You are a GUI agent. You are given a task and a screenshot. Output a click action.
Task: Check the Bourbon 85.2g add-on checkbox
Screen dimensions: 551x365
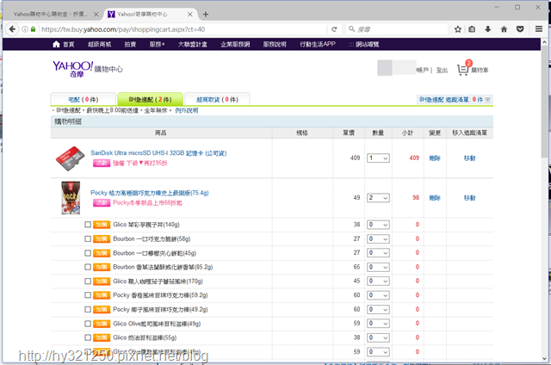pos(88,267)
